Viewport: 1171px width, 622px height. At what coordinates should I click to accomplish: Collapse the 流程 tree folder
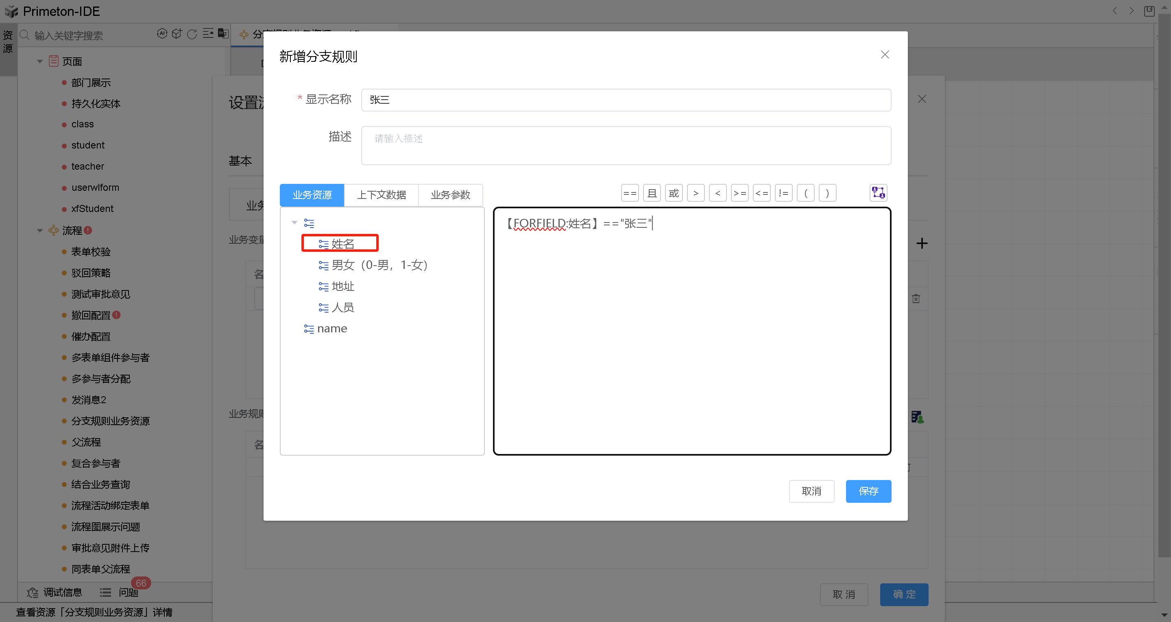(x=40, y=231)
